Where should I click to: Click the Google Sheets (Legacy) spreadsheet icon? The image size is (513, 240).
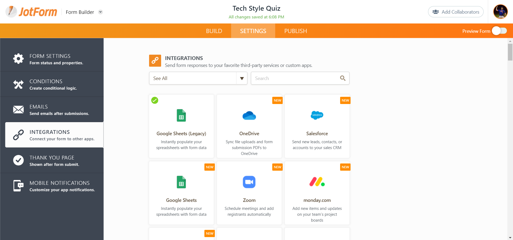(181, 115)
